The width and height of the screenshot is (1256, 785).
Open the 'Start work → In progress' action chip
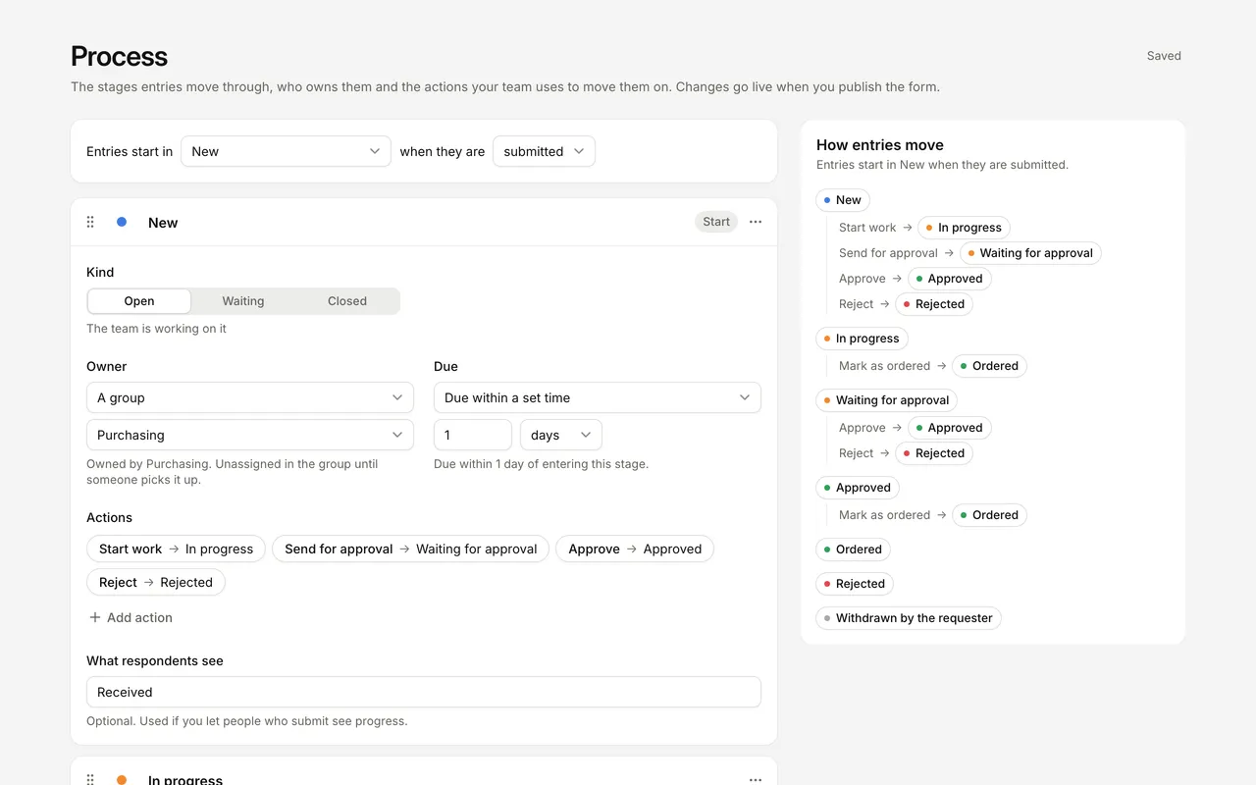click(x=177, y=549)
